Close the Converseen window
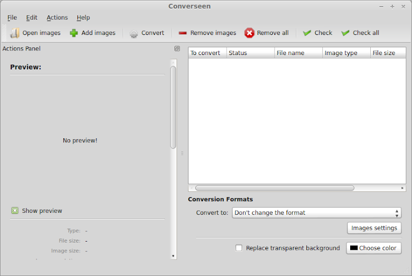This screenshot has width=412, height=276. (x=403, y=7)
